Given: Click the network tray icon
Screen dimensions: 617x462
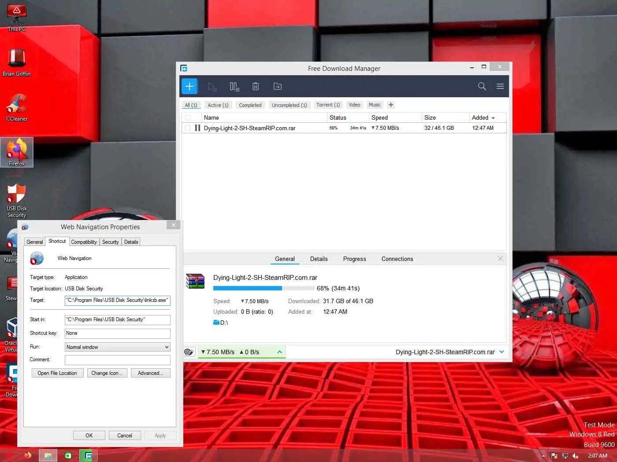Looking at the screenshot, I should [564, 456].
